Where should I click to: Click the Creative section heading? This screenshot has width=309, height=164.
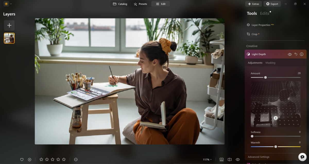[252, 46]
